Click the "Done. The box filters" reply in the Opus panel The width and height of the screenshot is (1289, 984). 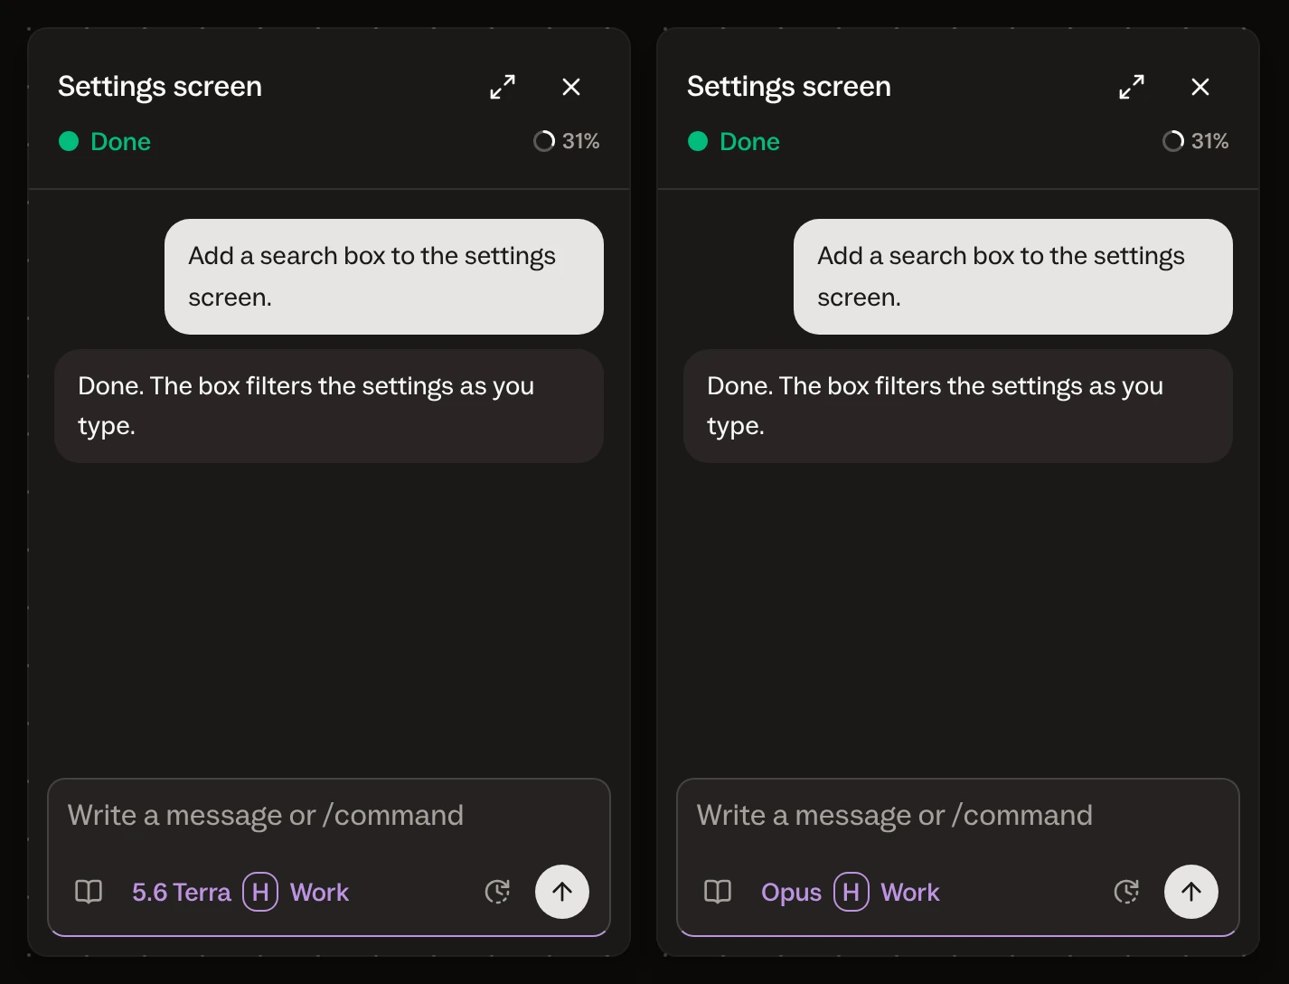tap(958, 406)
